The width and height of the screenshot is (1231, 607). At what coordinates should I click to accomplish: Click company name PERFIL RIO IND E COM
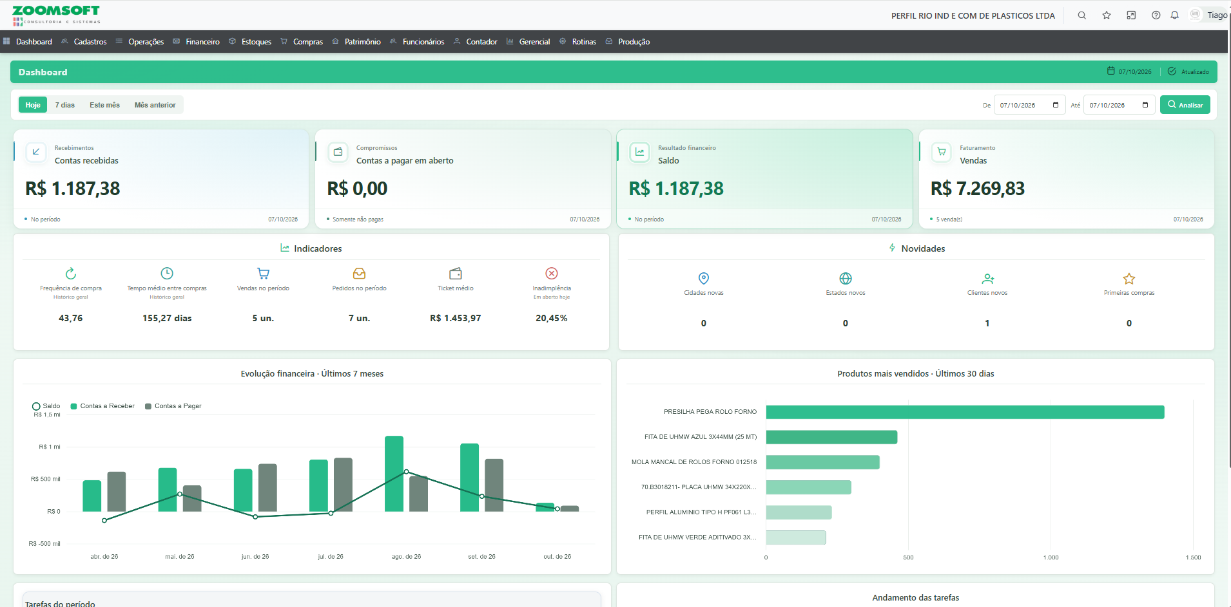[973, 15]
